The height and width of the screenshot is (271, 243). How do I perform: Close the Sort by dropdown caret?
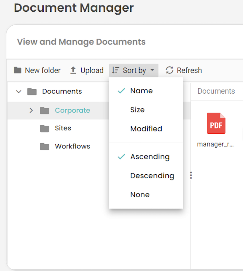(x=152, y=70)
